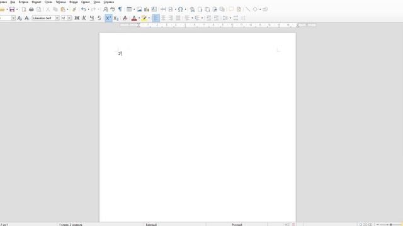This screenshot has height=226, width=403.
Task: Click the Redo arrow icon
Action: pyautogui.click(x=94, y=9)
